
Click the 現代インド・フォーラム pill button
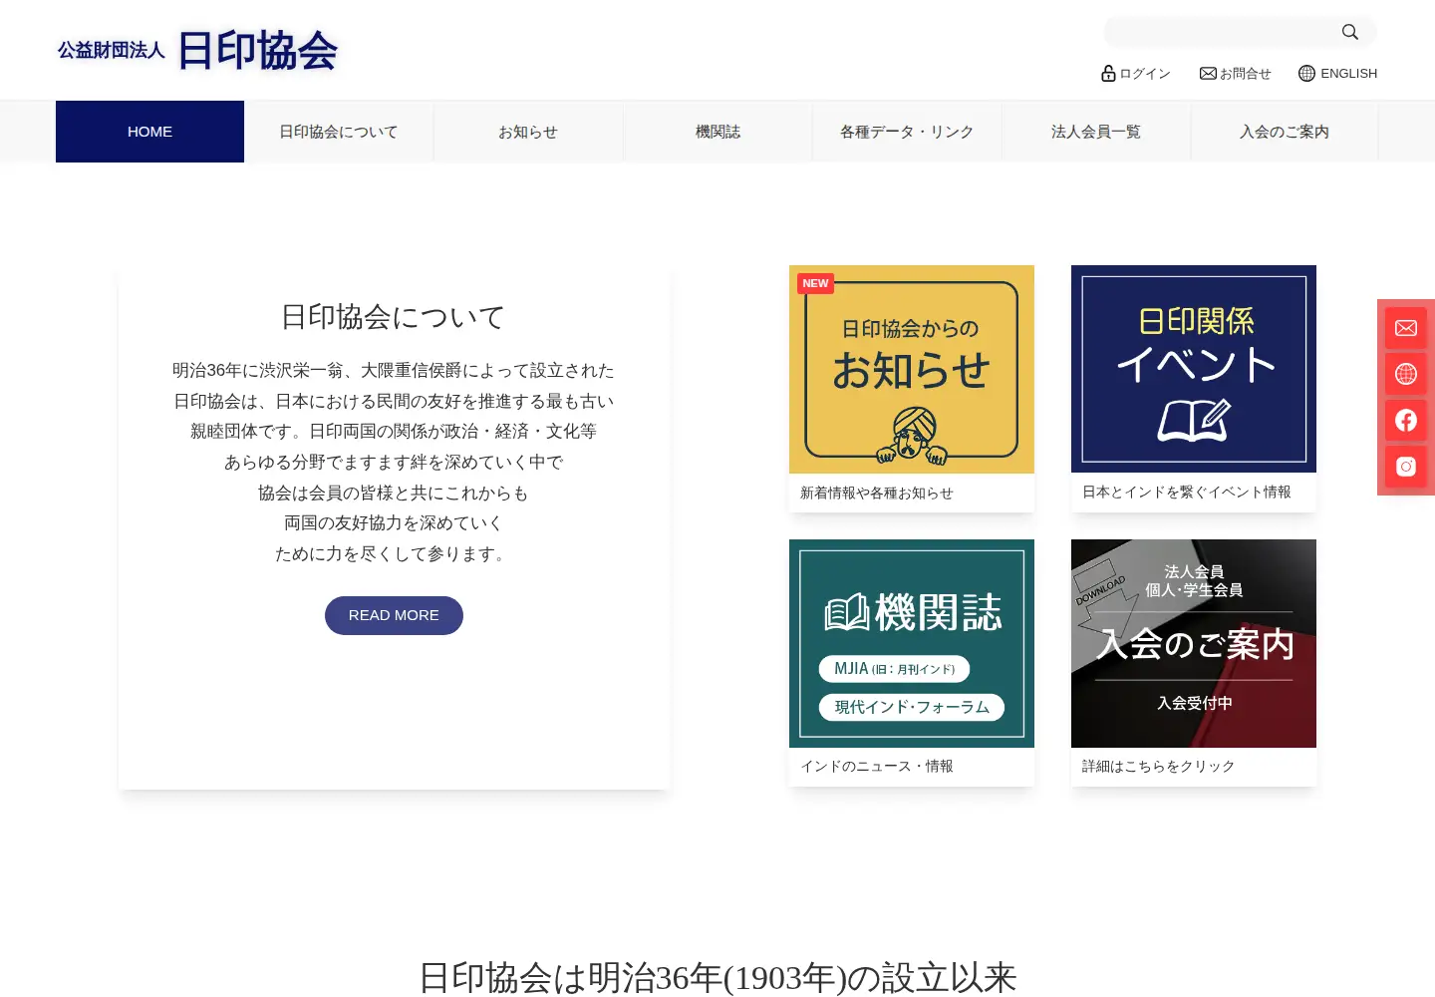click(x=912, y=707)
